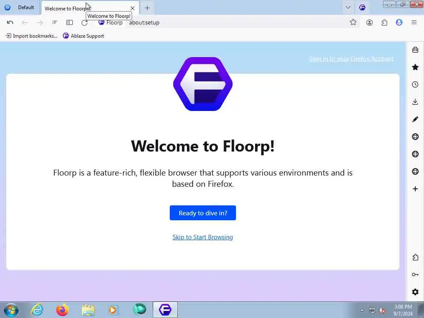Open the third globe web panel
The image size is (424, 318).
pos(415,171)
